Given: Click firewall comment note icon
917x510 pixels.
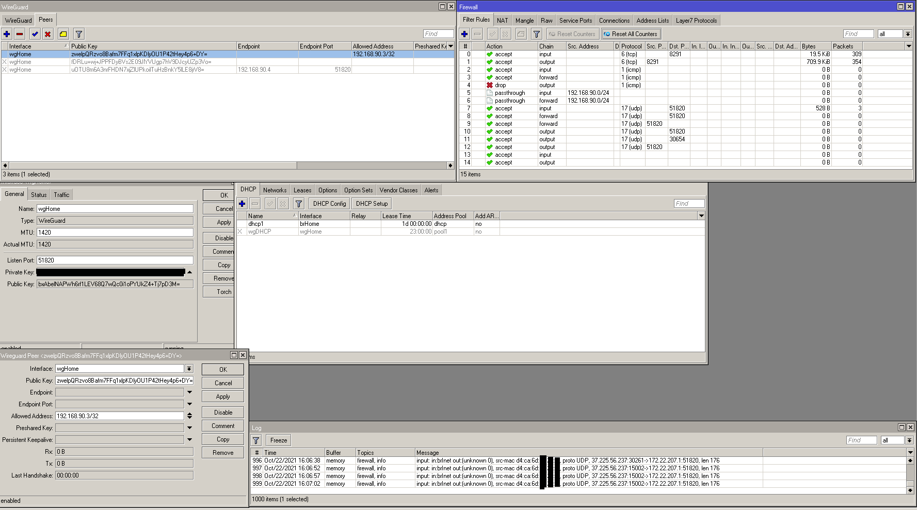Looking at the screenshot, I should coord(521,34).
